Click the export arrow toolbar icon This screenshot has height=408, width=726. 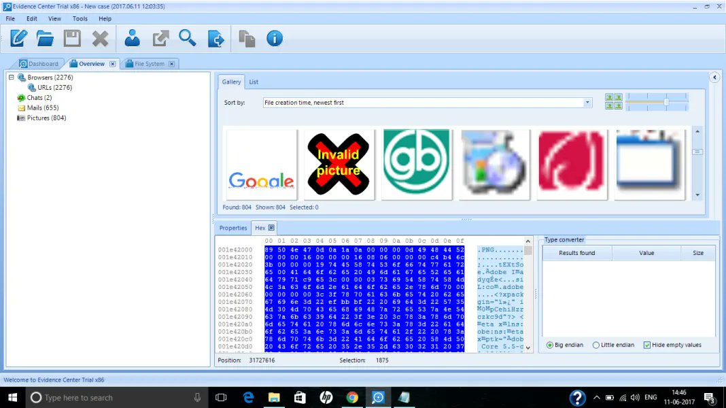click(160, 38)
